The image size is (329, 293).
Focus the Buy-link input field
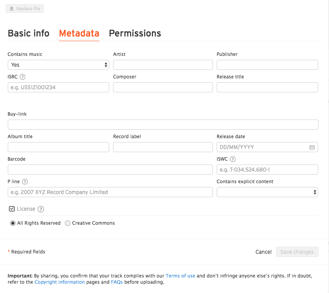[x=163, y=125]
